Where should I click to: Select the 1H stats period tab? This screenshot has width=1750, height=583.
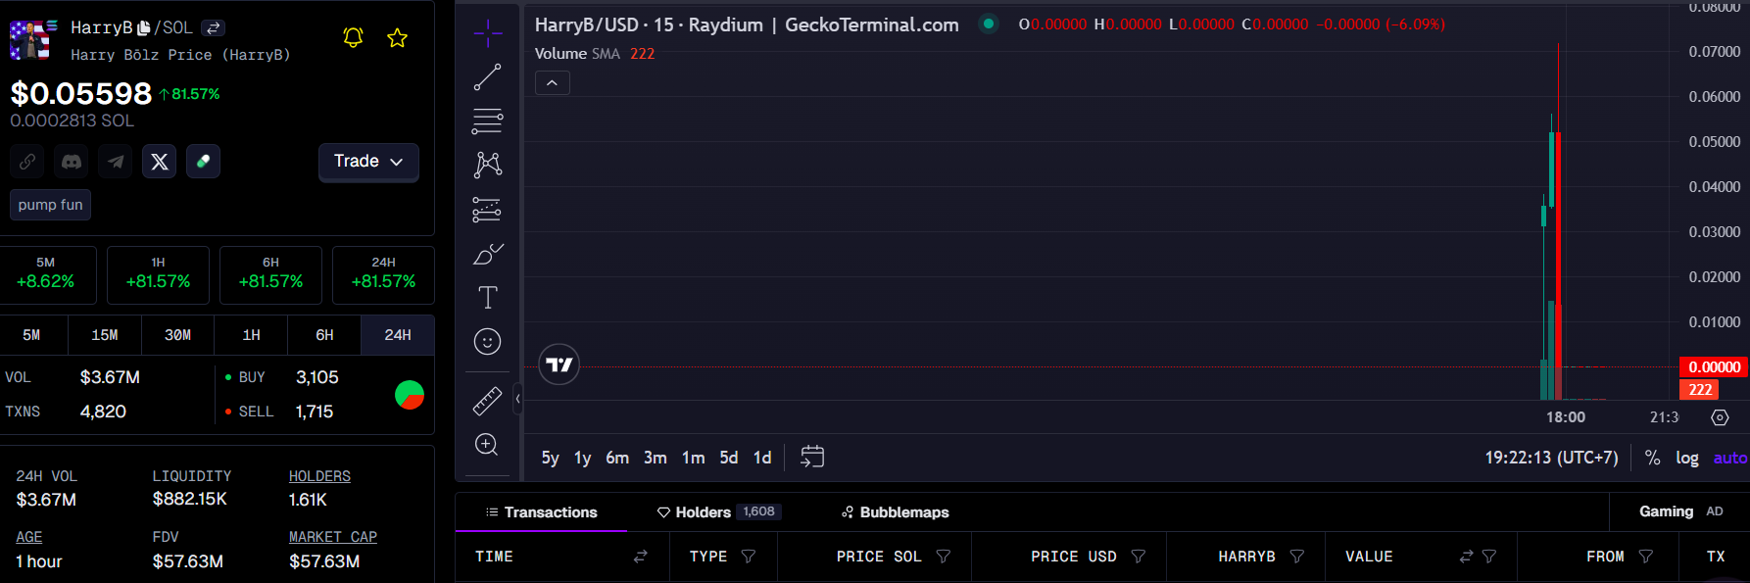[x=251, y=335]
